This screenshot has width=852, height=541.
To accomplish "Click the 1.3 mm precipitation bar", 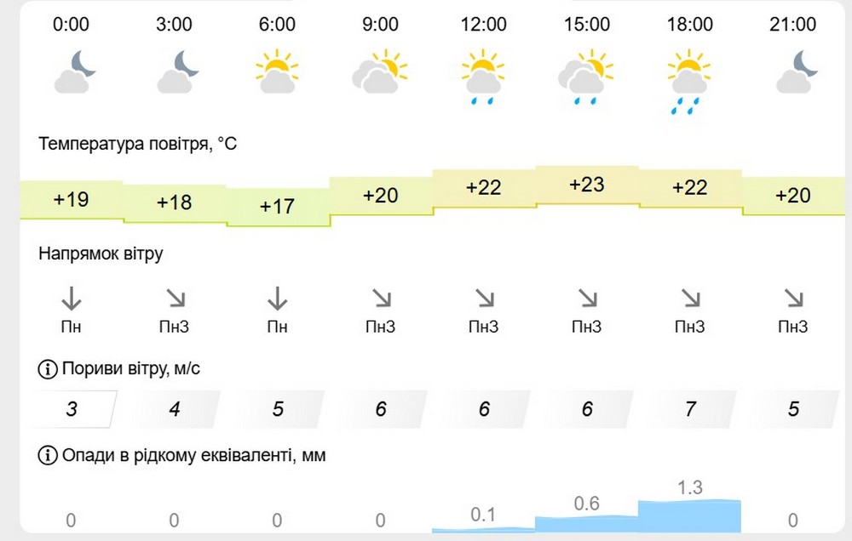I will pos(689,516).
